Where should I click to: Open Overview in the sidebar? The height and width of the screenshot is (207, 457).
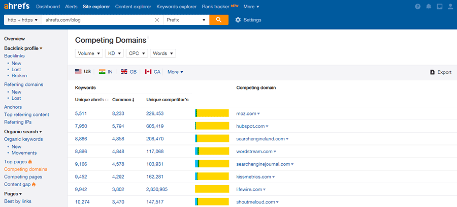pos(15,39)
